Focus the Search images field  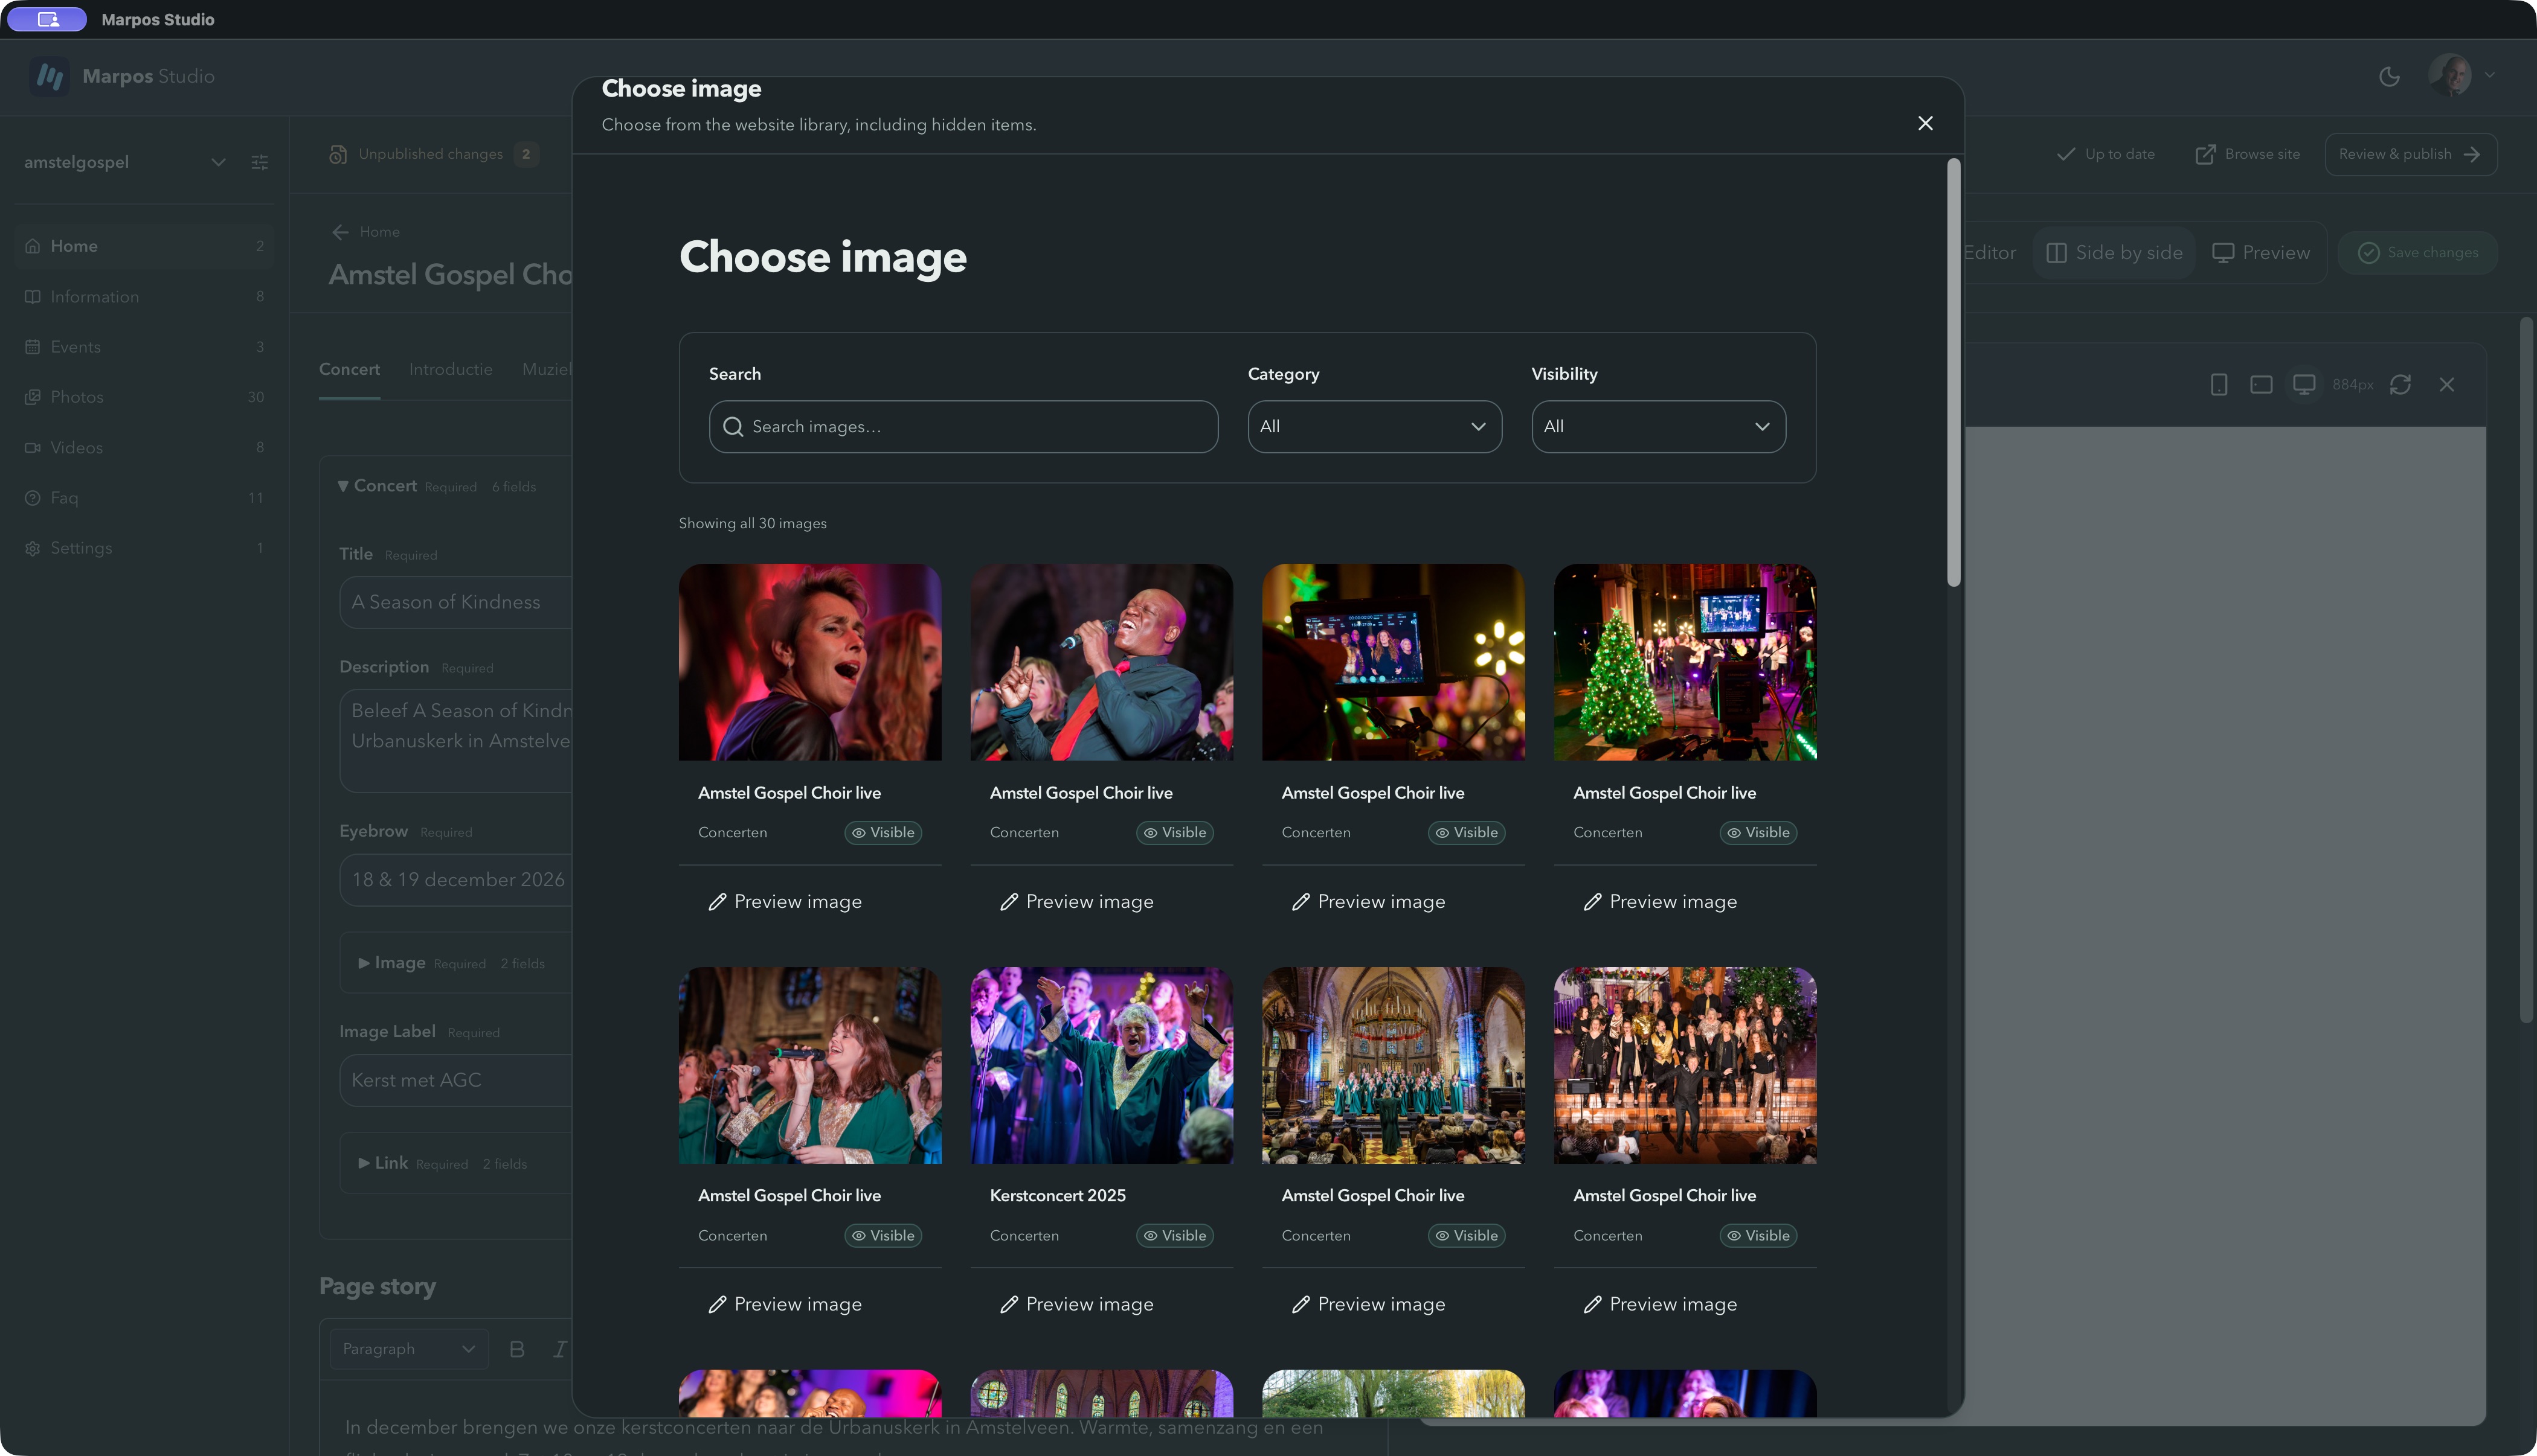(963, 427)
